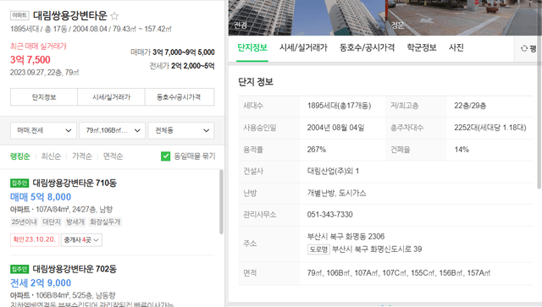Click the 전세가 2억 2,000~5억 range

click(x=182, y=66)
